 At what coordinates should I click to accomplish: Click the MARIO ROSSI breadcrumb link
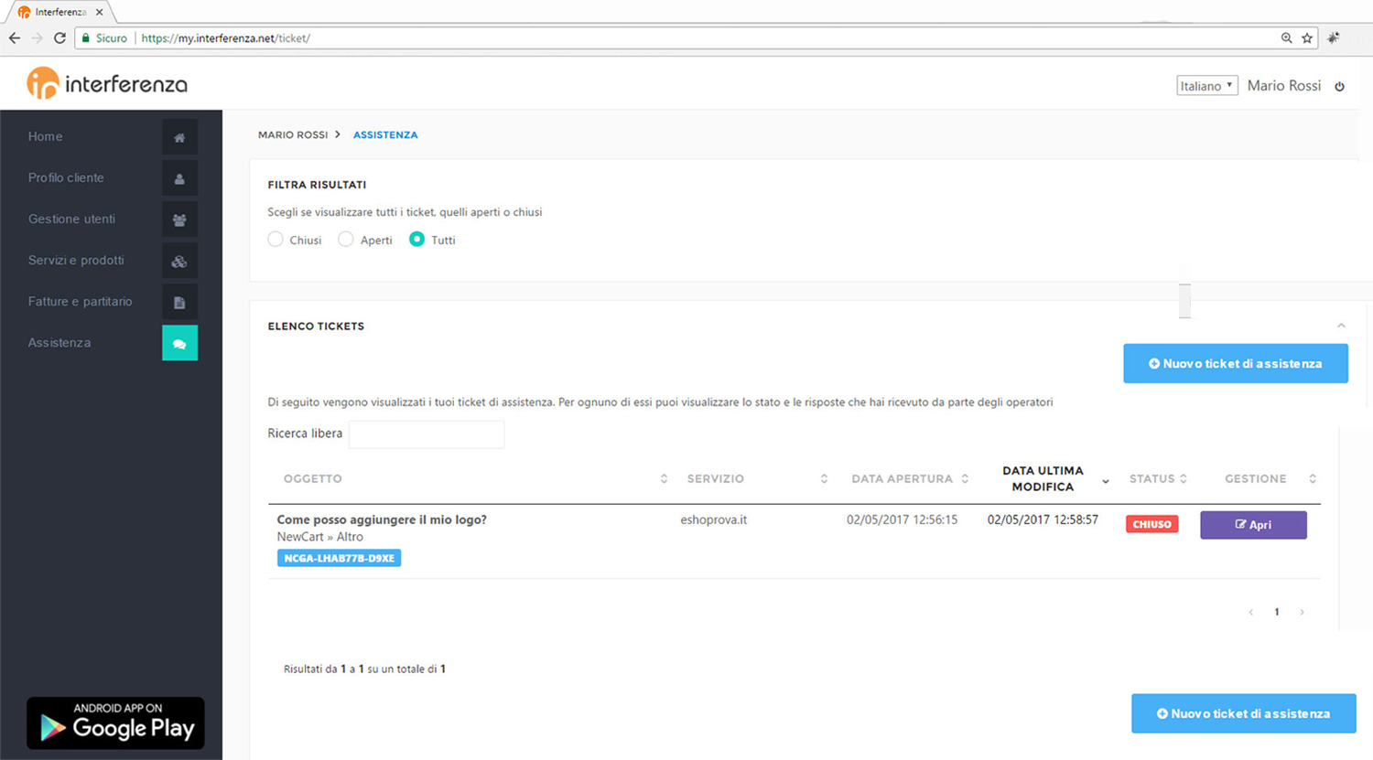coord(293,134)
